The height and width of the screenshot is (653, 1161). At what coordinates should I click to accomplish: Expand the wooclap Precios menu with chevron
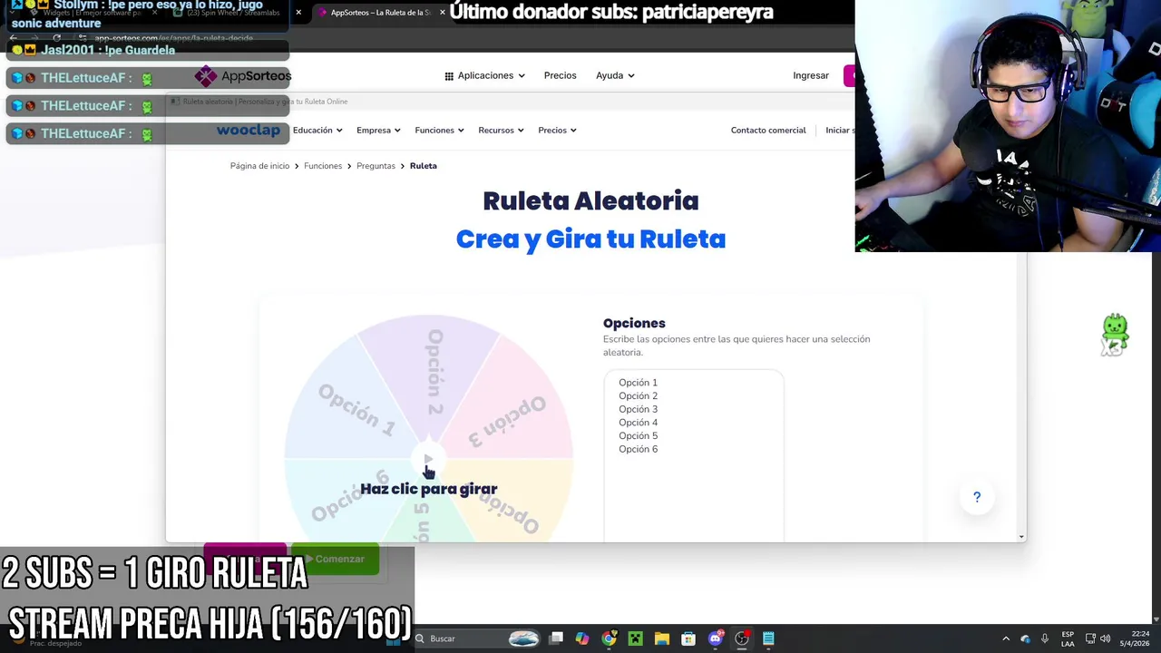pos(557,131)
